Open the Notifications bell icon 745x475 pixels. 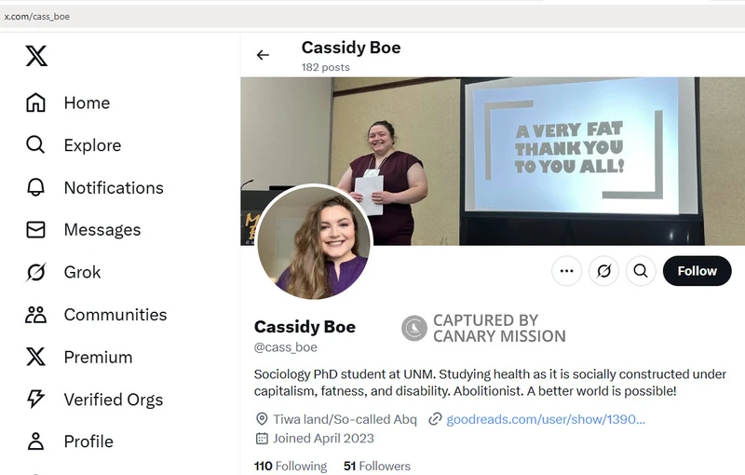[35, 188]
